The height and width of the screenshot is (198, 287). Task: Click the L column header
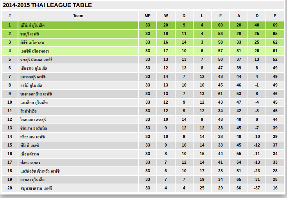202,16
